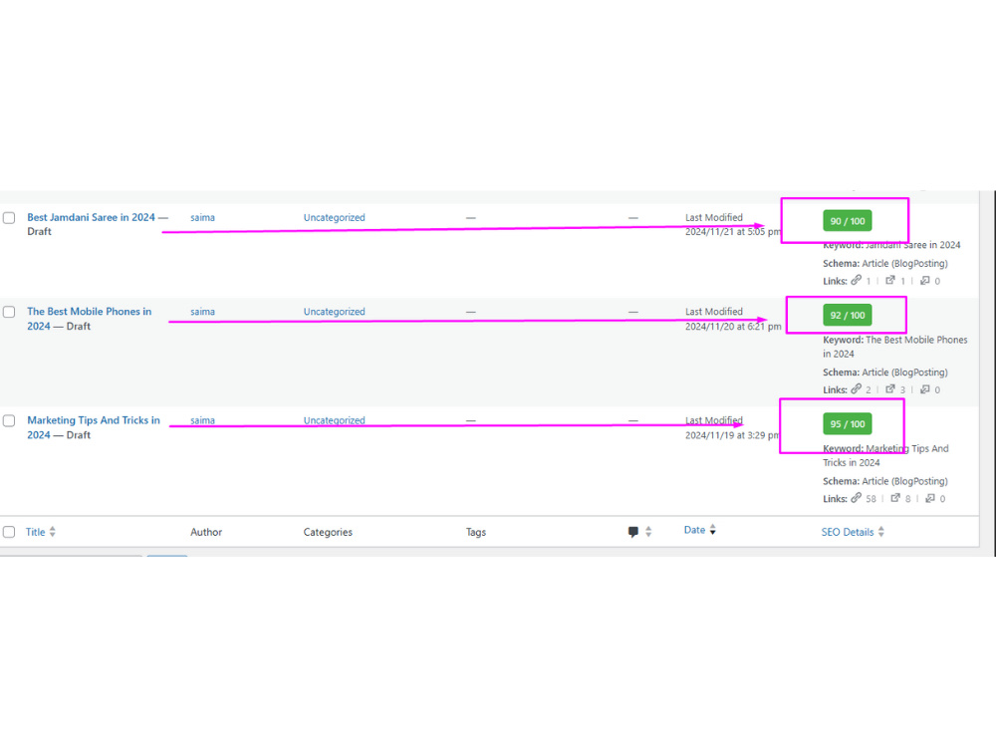The image size is (996, 747).
Task: Click internal links icon in Mobile Phones row
Action: (857, 388)
